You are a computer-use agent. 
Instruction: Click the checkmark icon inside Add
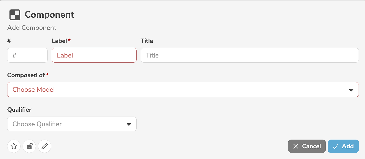click(x=335, y=146)
